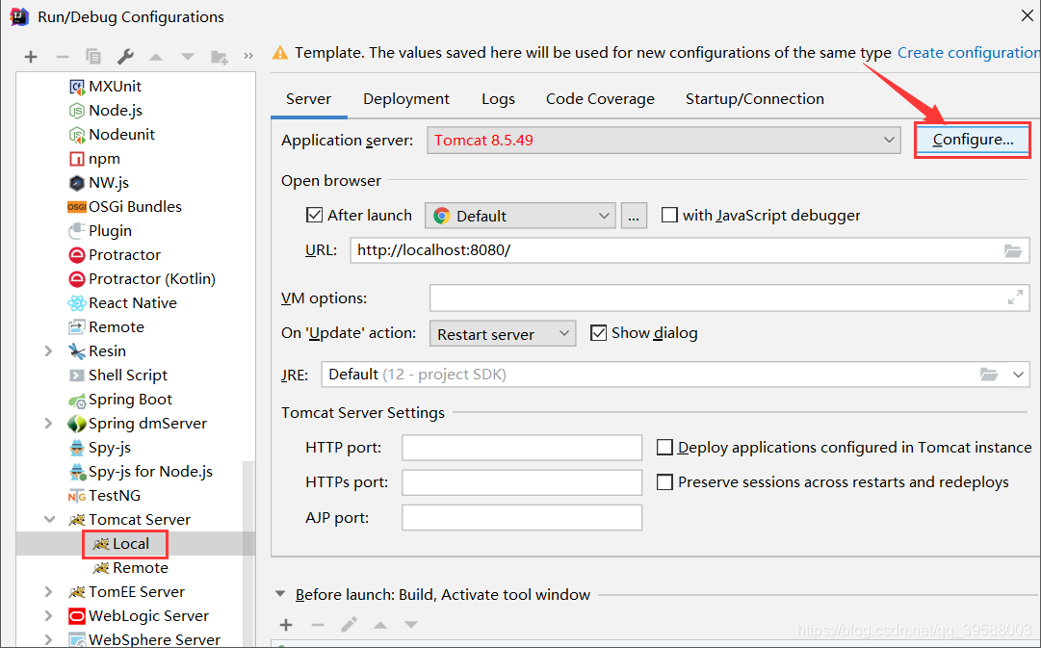
Task: Click the Create New Folder icon
Action: (220, 57)
